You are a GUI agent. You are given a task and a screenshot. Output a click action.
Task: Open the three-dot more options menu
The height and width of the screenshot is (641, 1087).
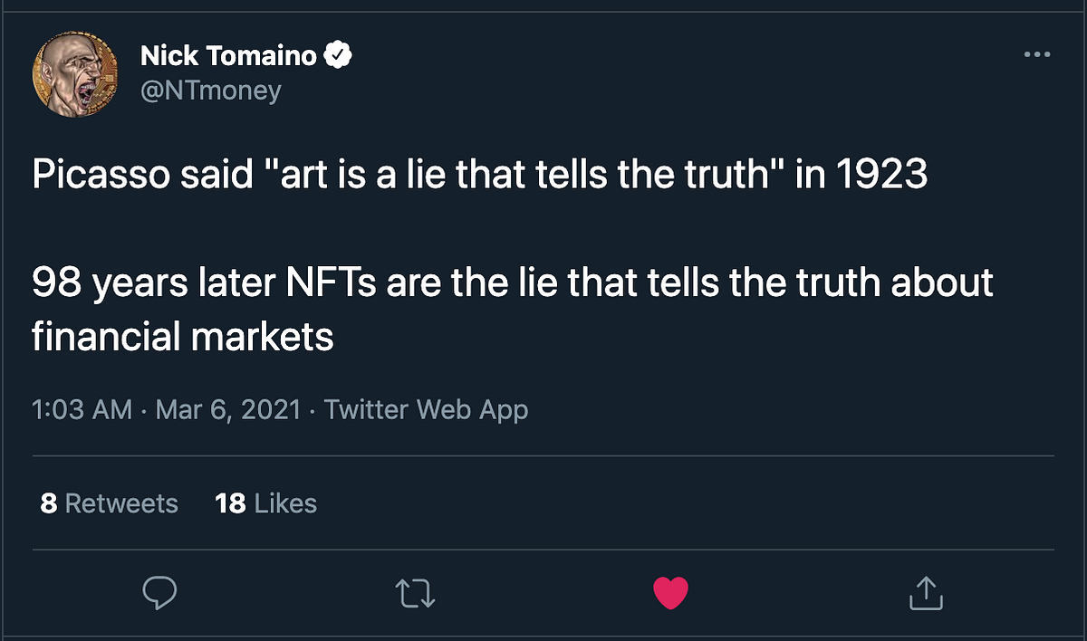click(1036, 55)
